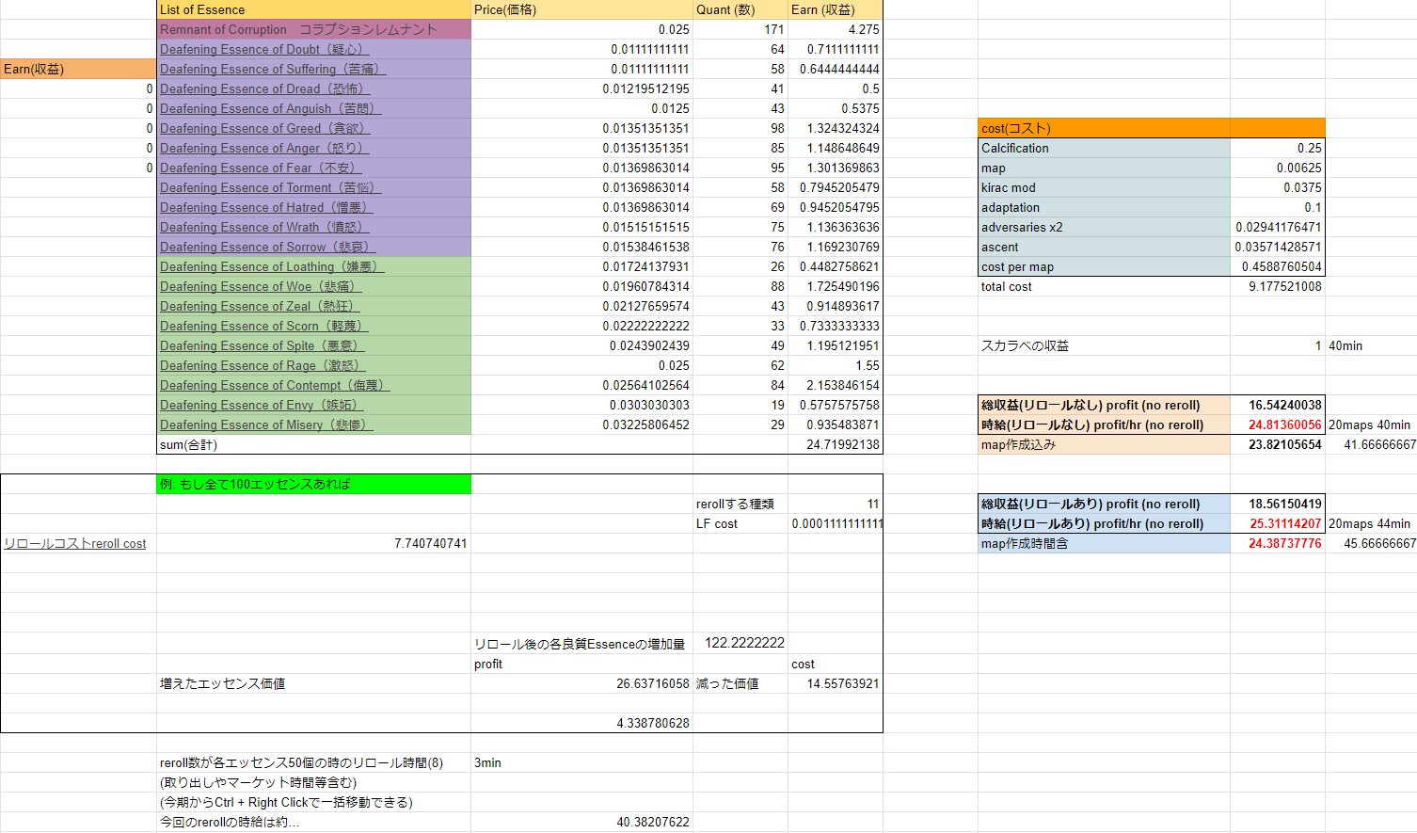Open the リロールコスト reroll cost link
1417x833 pixels.
click(x=75, y=543)
